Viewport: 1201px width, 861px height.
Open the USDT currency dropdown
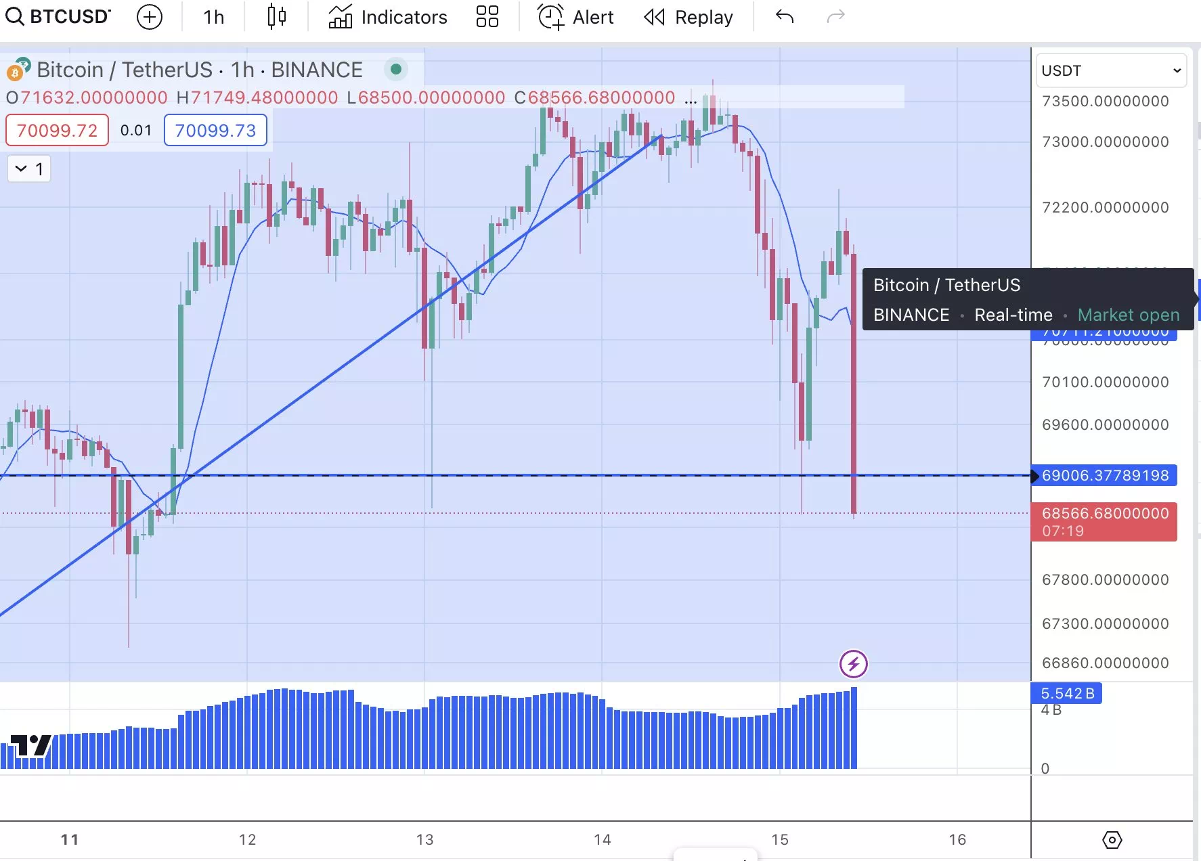tap(1111, 70)
